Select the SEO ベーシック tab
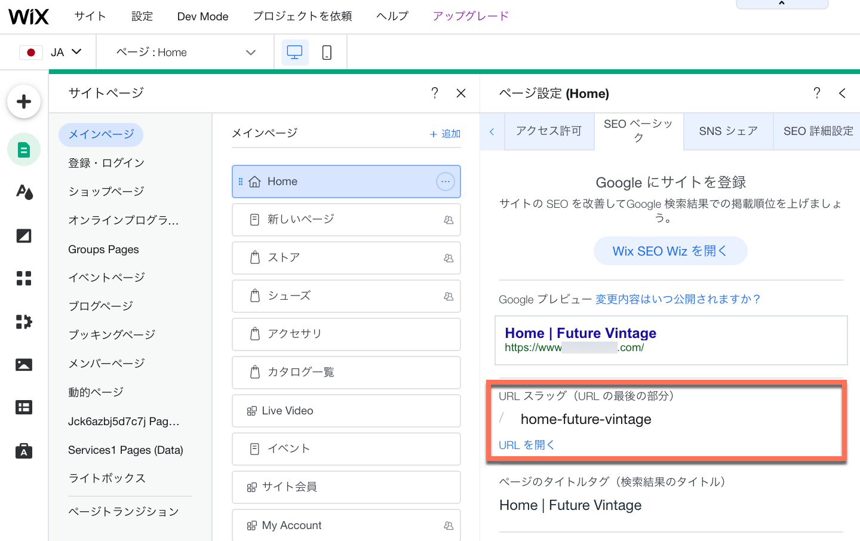The height and width of the screenshot is (541, 860). point(638,131)
